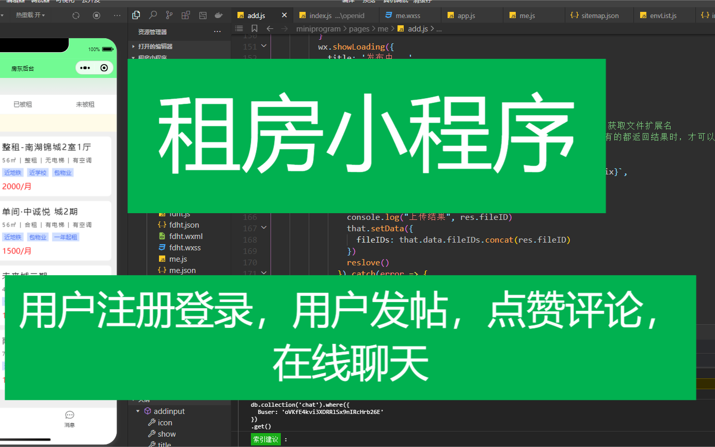Open the simulator toolbar more options
Image resolution: width=715 pixels, height=447 pixels.
pos(117,15)
